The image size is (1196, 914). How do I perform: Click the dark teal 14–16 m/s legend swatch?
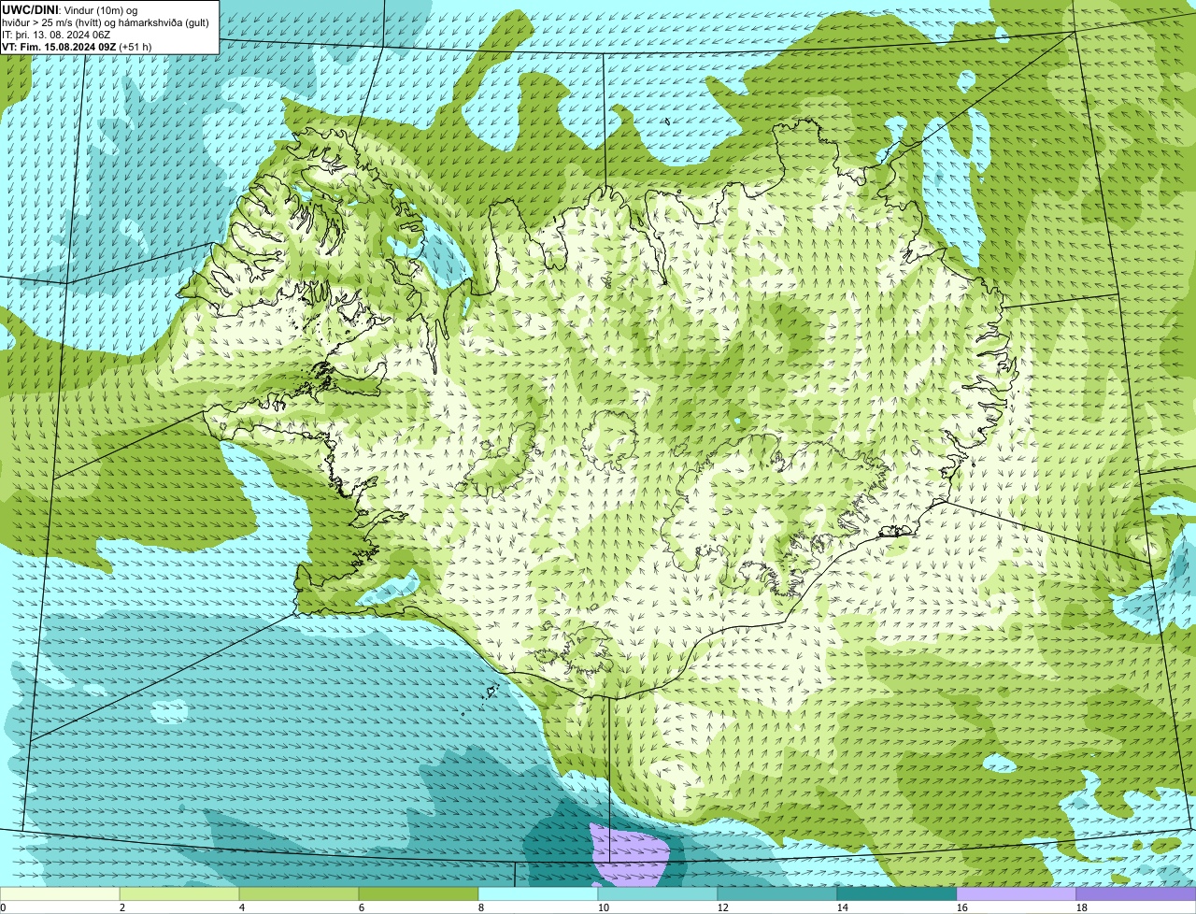point(897,894)
